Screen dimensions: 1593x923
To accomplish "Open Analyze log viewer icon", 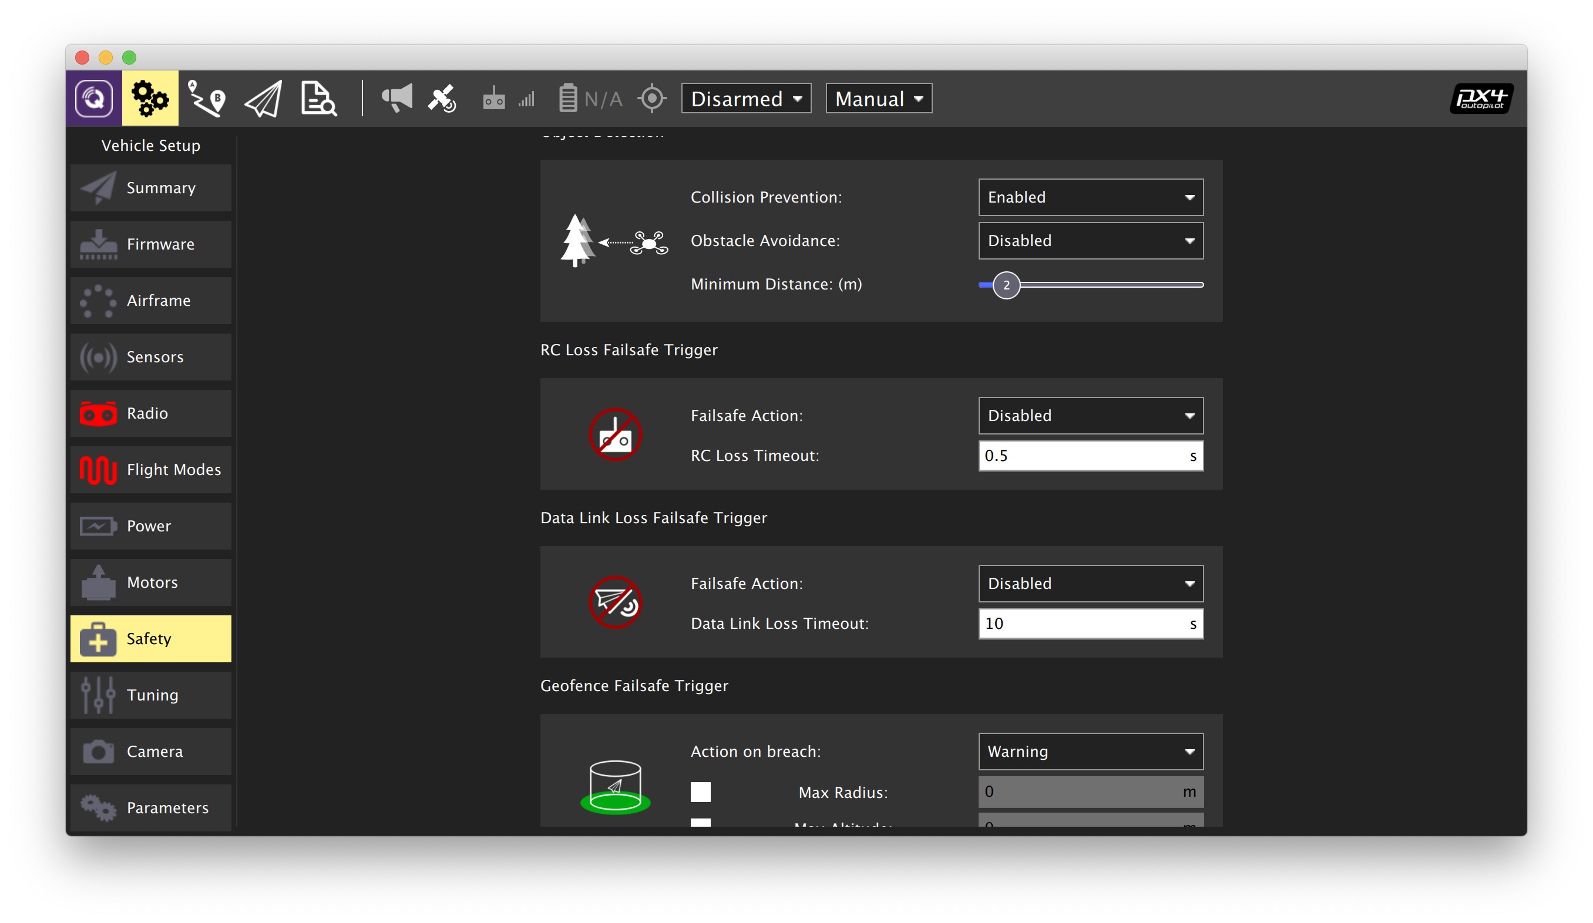I will click(x=318, y=99).
